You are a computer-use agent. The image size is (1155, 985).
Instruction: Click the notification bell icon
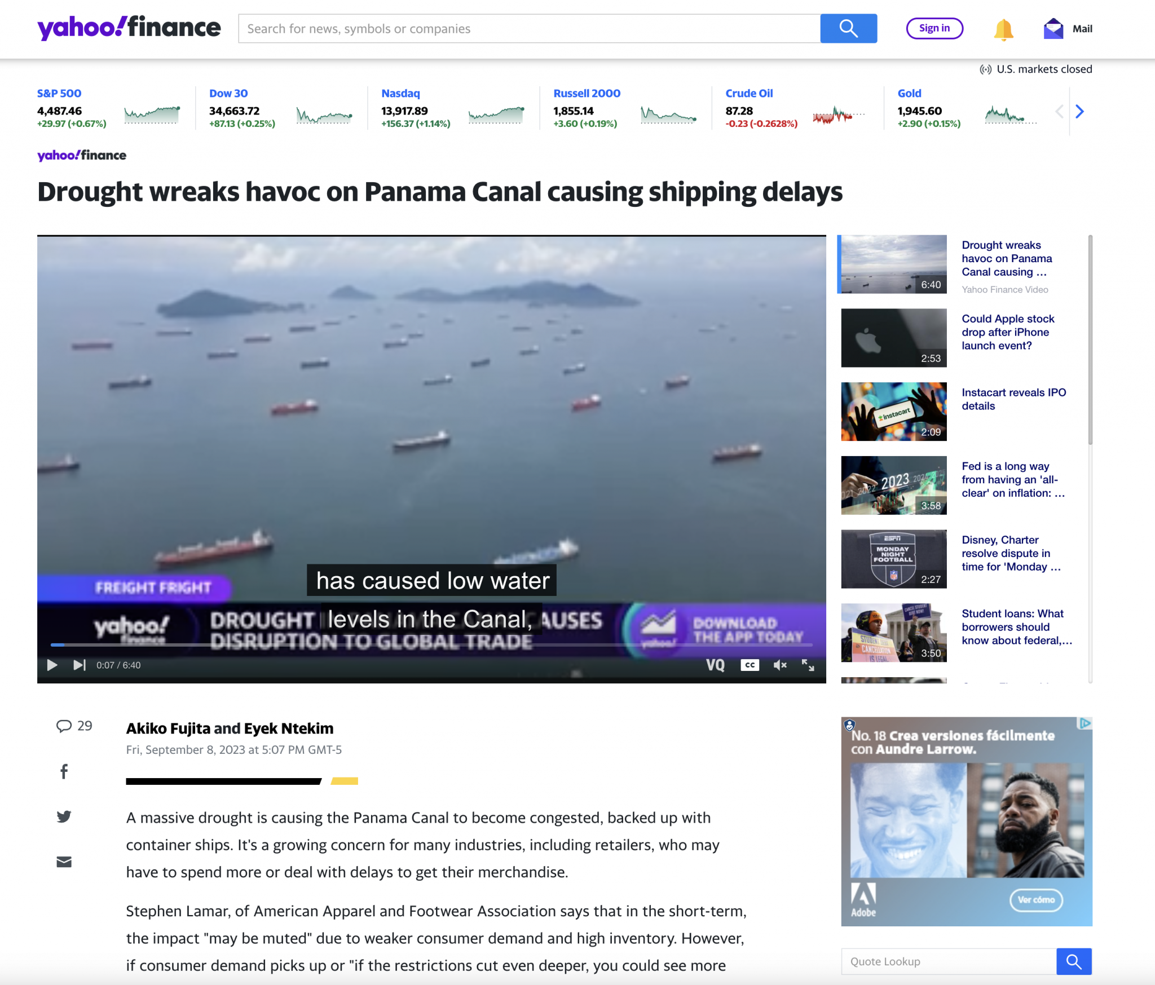tap(1003, 29)
